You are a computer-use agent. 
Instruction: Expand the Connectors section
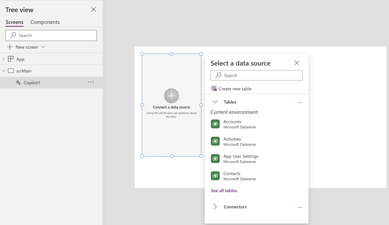[215, 207]
